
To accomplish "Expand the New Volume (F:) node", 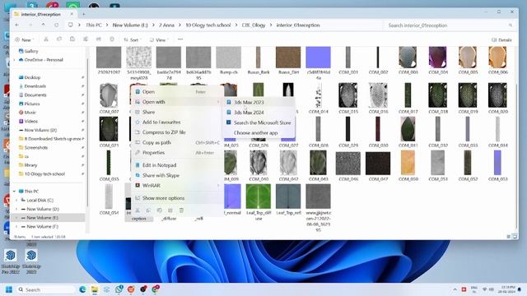I will coord(16,227).
